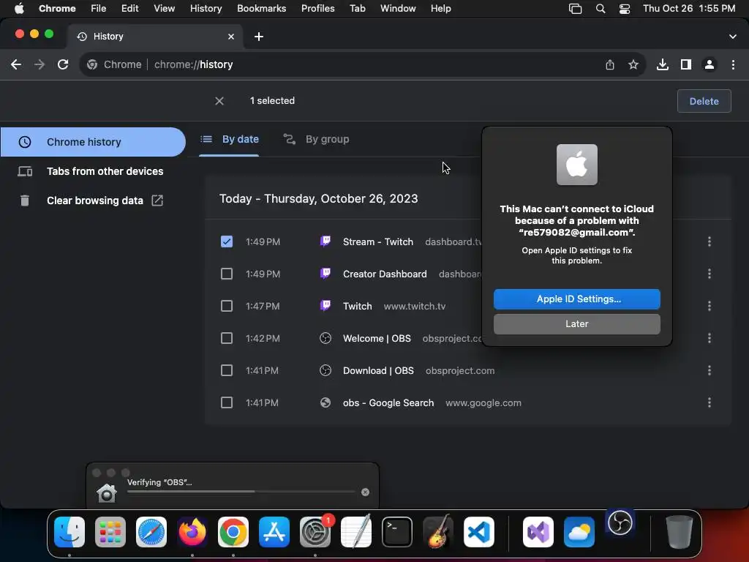Open TextEdit from the dock

tap(356, 531)
